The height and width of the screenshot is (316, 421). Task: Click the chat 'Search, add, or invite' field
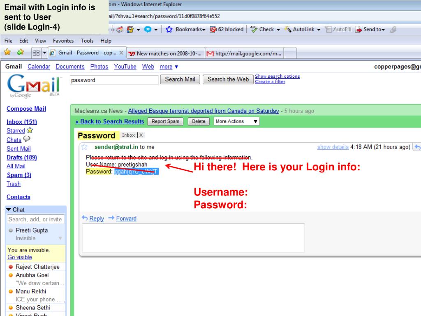pyautogui.click(x=35, y=219)
